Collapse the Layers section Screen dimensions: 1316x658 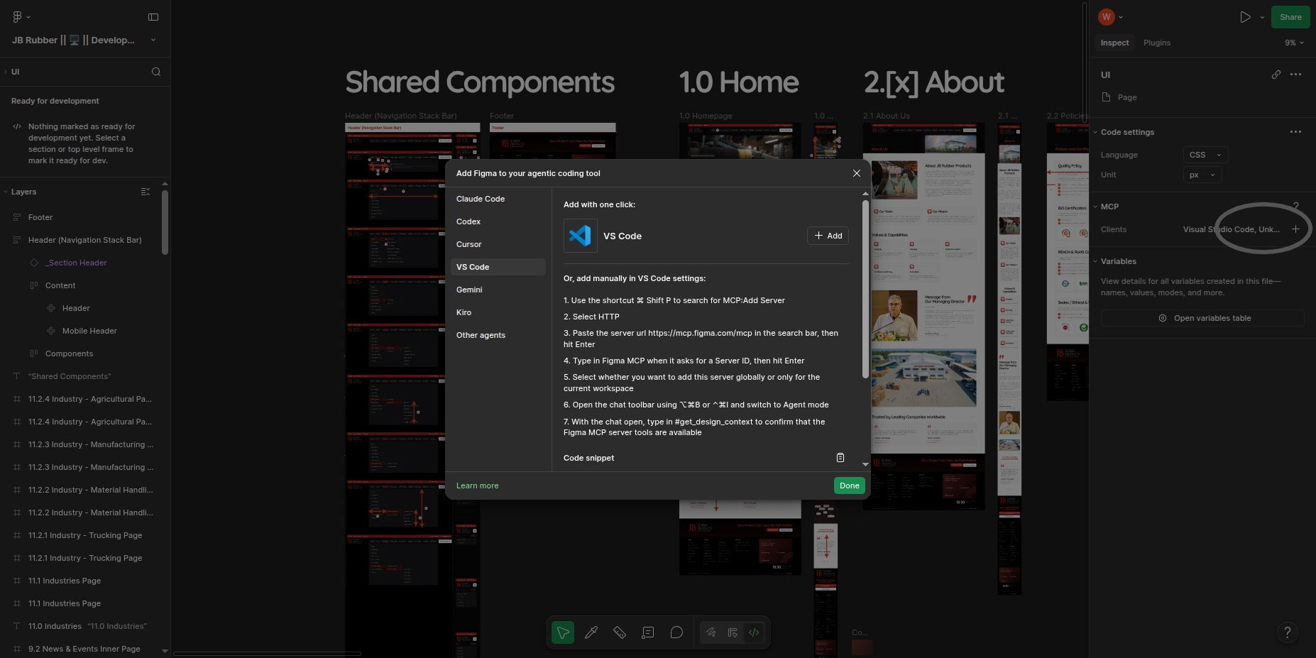[x=6, y=192]
